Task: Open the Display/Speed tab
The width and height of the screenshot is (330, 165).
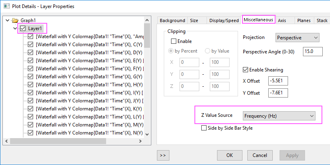Action: tap(223, 20)
